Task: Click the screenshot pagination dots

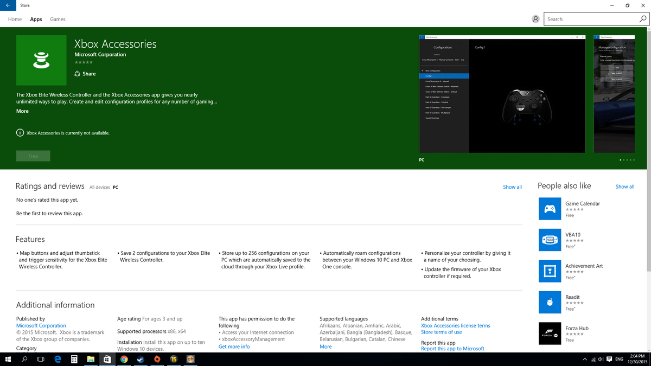Action: click(x=627, y=160)
